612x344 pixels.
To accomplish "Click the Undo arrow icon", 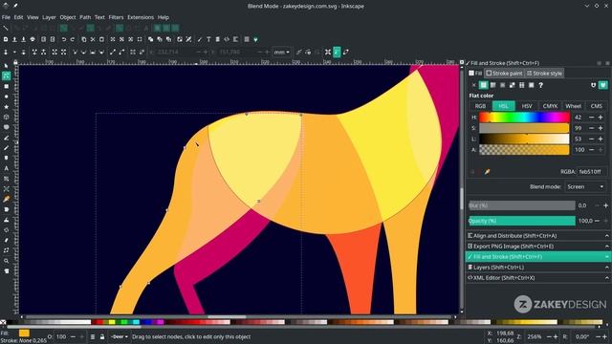I will (64, 39).
